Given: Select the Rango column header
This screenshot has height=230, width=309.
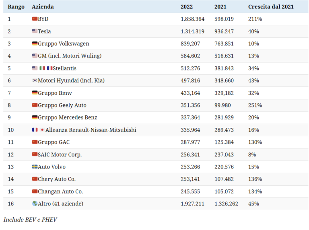Looking at the screenshot, I should [x=16, y=7].
